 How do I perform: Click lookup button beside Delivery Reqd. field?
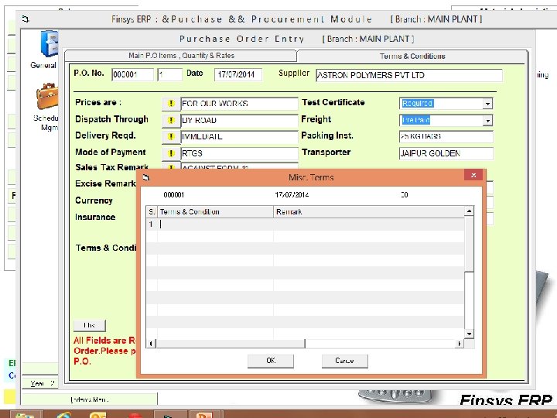(171, 137)
